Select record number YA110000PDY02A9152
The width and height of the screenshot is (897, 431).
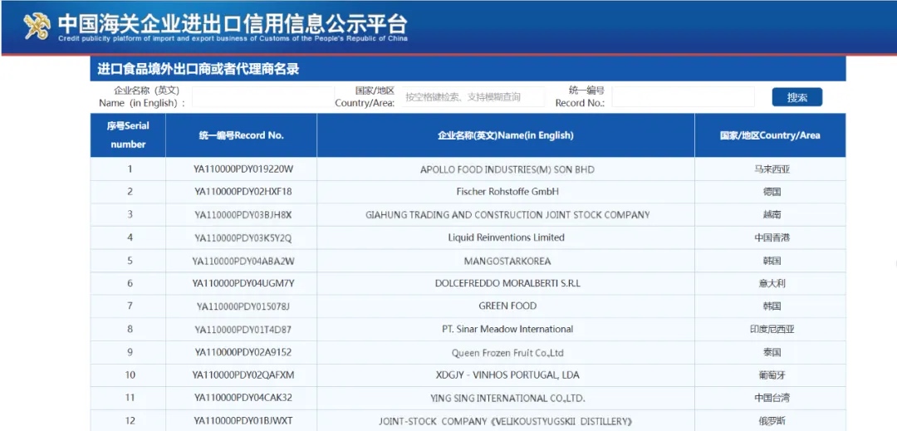click(243, 352)
